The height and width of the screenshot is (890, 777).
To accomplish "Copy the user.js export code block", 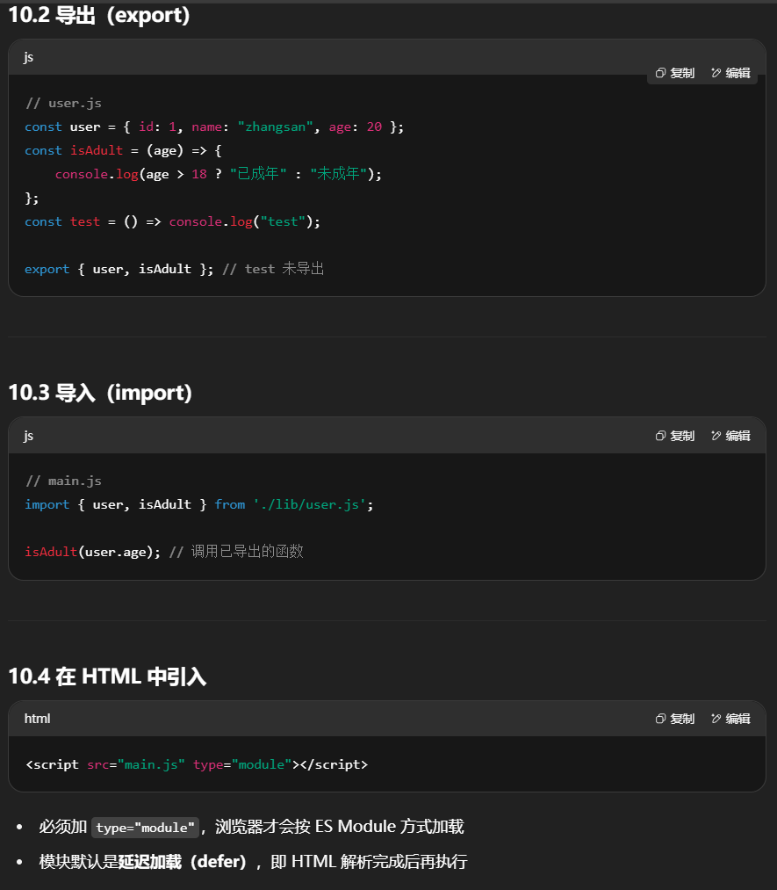I will 675,74.
